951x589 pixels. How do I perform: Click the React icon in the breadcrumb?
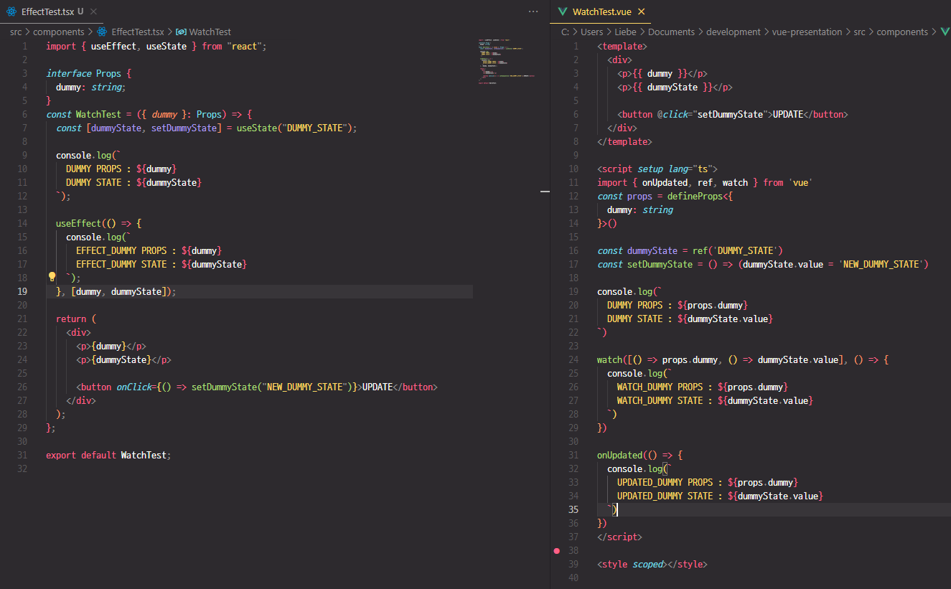(102, 32)
